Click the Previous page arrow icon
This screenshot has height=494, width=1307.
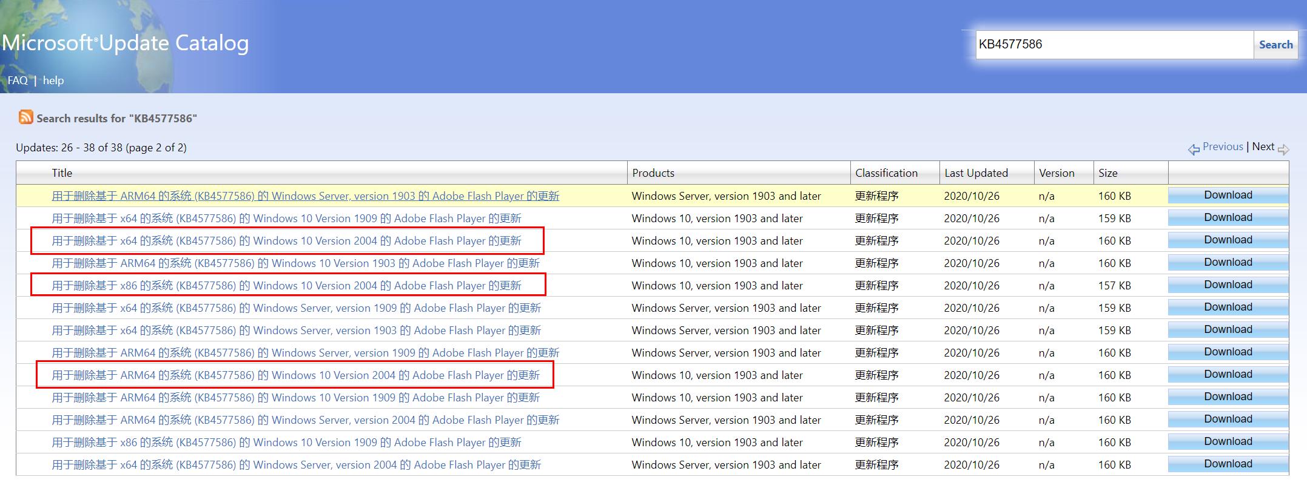click(1194, 149)
